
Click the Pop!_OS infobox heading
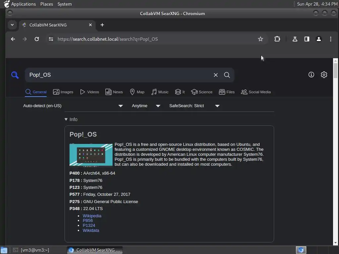coord(83,134)
